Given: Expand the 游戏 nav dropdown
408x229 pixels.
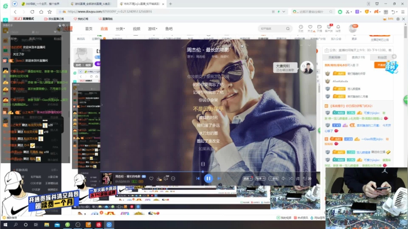Looking at the screenshot, I should 152,28.
